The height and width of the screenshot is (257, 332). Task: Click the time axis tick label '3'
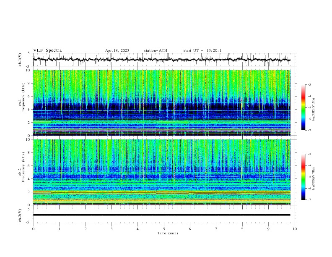coord(112,229)
